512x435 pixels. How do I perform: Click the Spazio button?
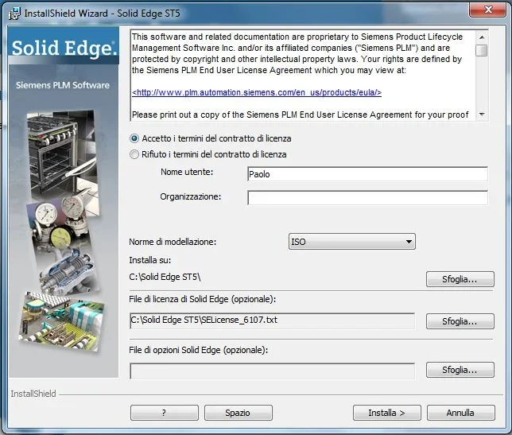(238, 413)
